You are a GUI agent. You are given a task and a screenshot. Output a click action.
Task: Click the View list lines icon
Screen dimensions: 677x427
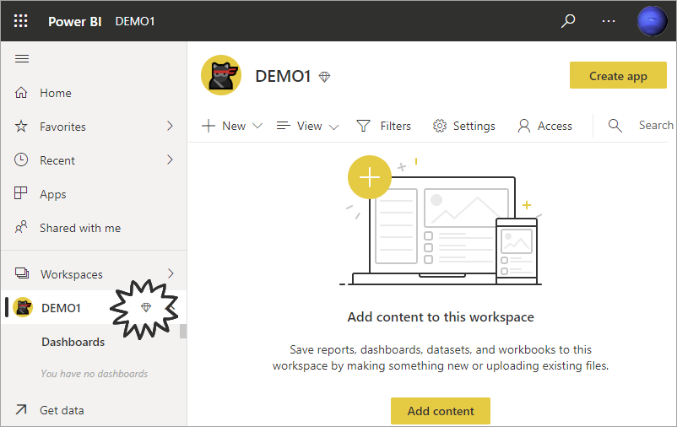284,125
